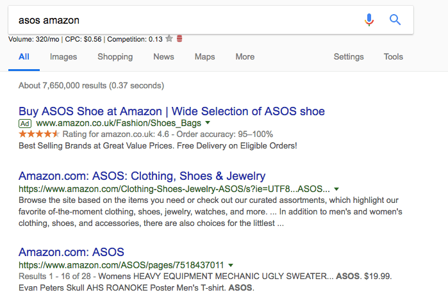Viewport: 448px width, 306px height.
Task: Click the 'CPC: $0.56' keyword stat
Action: [83, 39]
